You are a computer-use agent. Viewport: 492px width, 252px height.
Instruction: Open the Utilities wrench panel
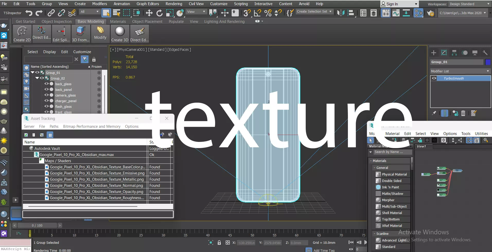click(x=485, y=53)
